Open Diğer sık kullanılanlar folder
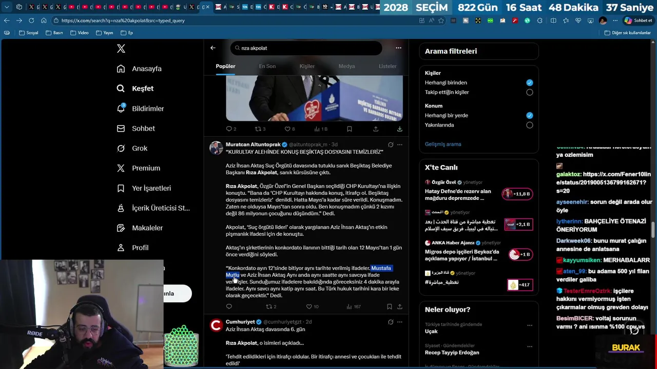The width and height of the screenshot is (657, 369). [627, 33]
